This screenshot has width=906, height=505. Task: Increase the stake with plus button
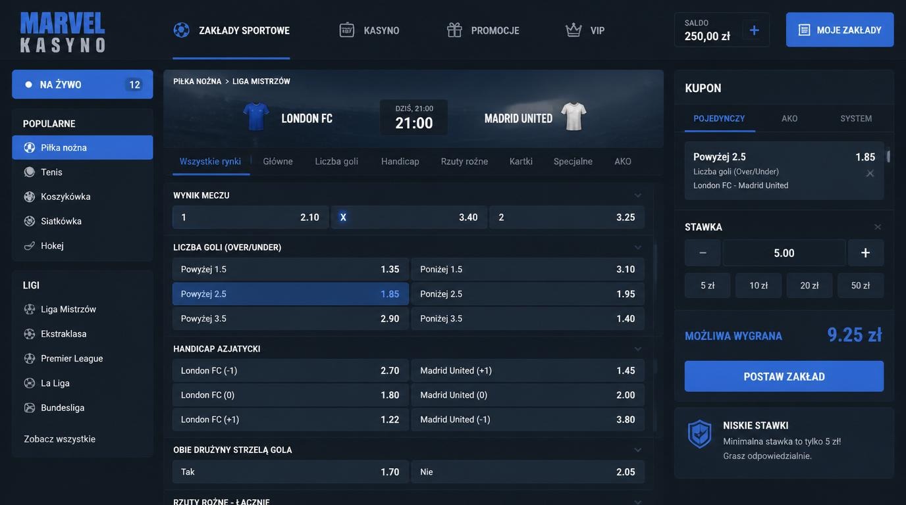(x=866, y=252)
